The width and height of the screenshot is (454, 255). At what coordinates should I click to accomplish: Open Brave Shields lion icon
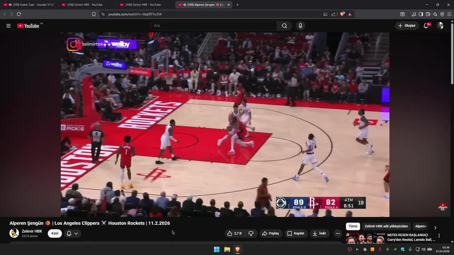pyautogui.click(x=342, y=14)
